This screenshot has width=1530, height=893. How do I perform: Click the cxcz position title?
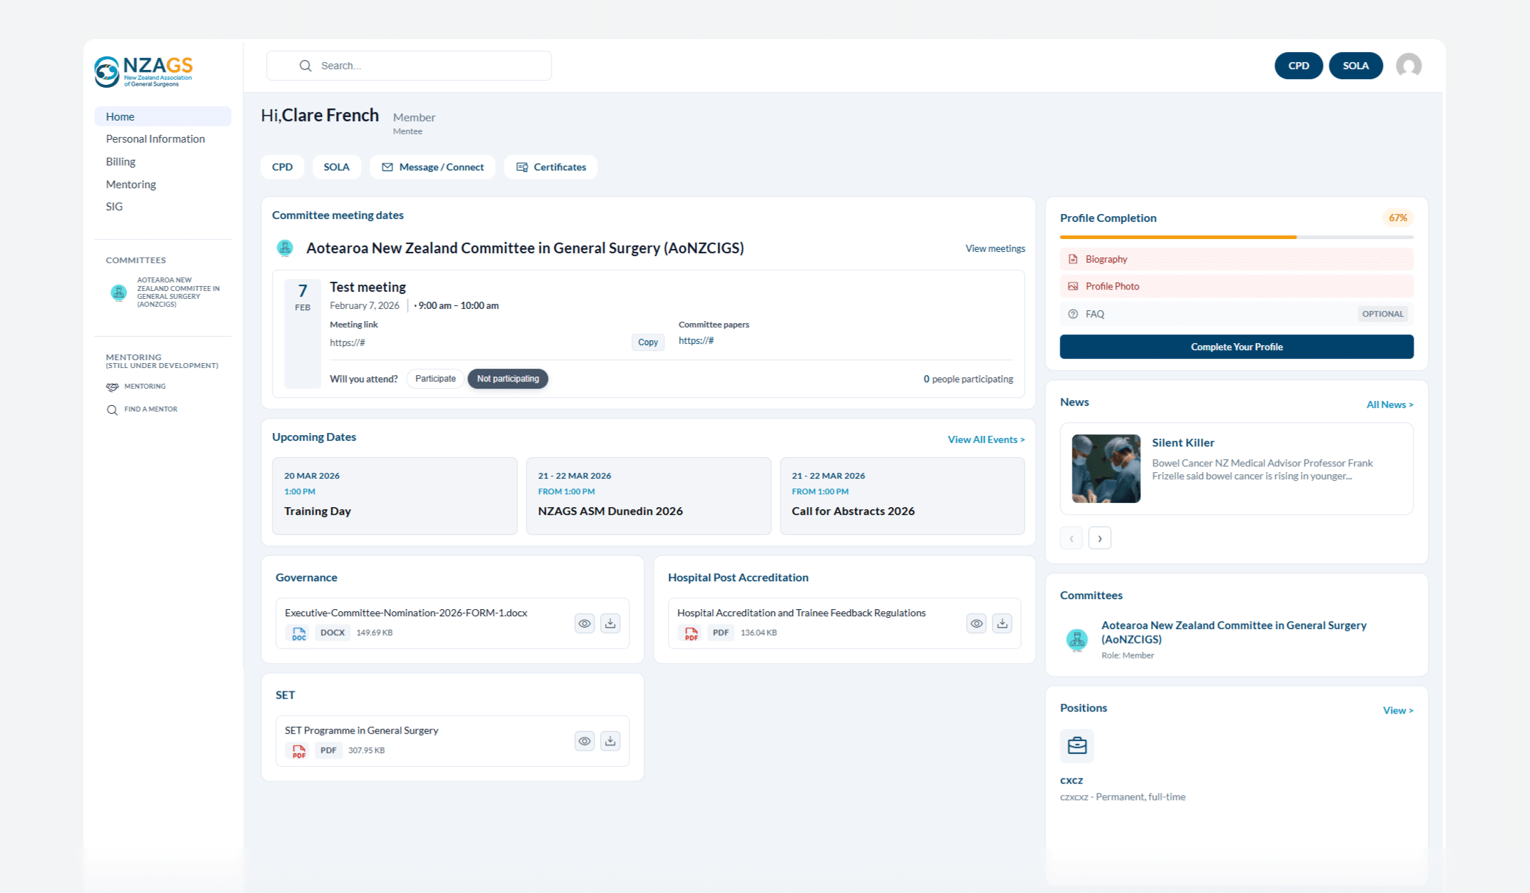pyautogui.click(x=1071, y=780)
